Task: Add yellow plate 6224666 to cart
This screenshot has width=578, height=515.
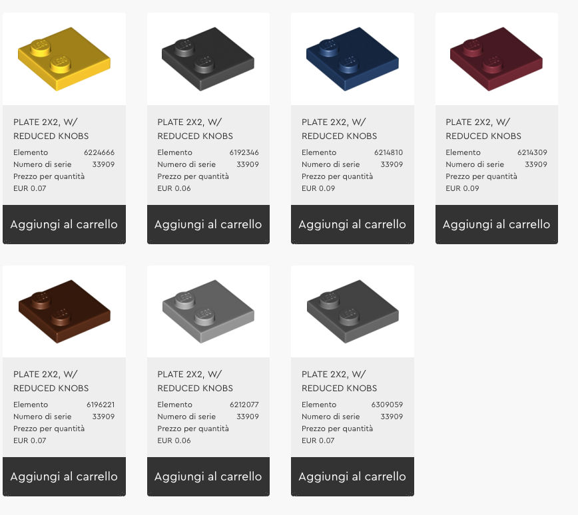Action: pos(64,224)
